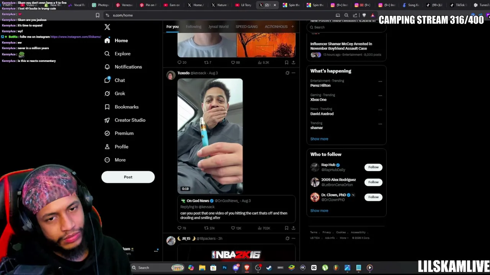Open Bookmarks in the sidebar
Viewport: 490px width, 275px height.
(121, 107)
